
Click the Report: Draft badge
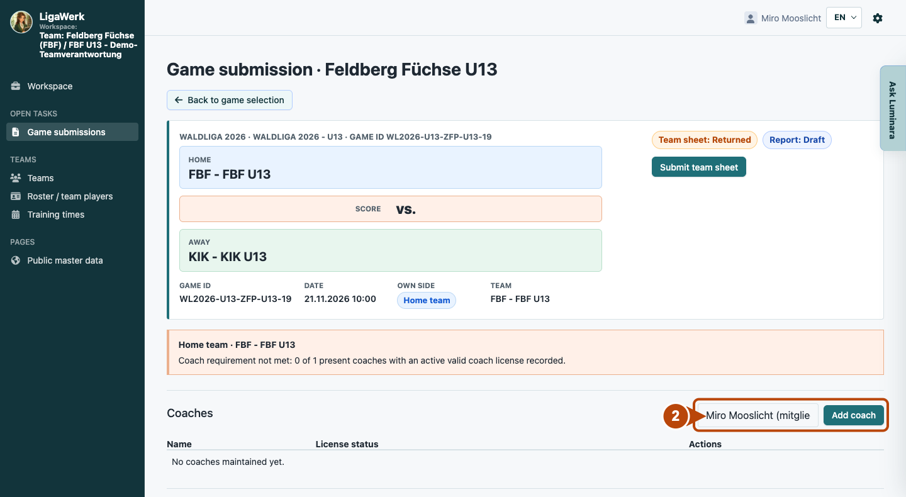tap(797, 140)
